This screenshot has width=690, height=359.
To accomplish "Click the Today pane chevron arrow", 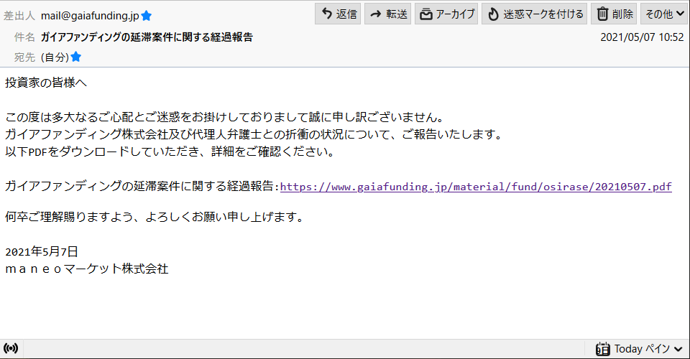I will click(x=678, y=349).
